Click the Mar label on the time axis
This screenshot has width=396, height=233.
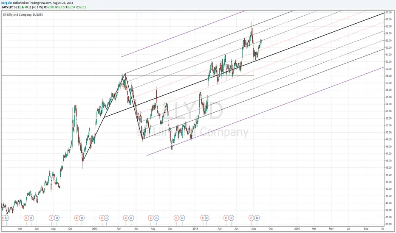point(314,229)
